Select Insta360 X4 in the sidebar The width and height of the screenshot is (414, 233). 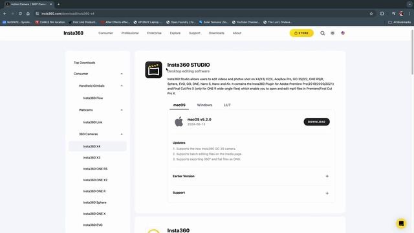98,146
